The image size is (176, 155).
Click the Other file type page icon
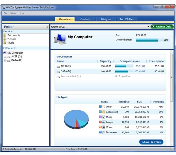click(x=104, y=106)
